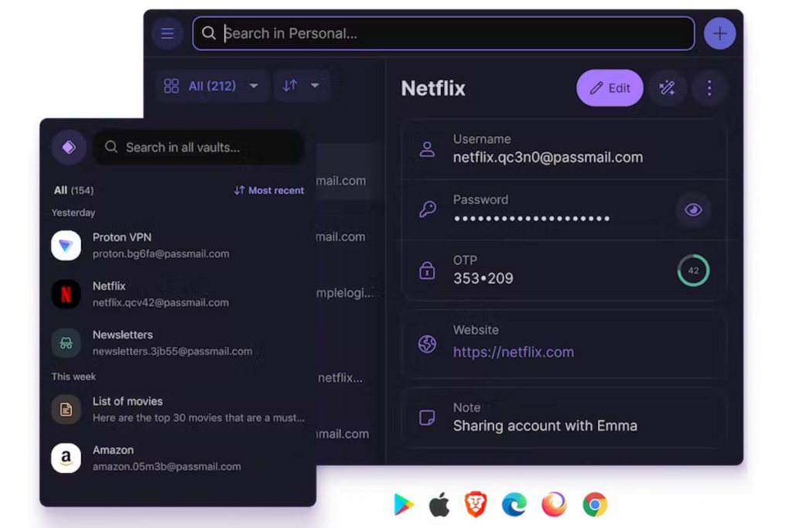Click the Search in Personal field
Image resolution: width=792 pixels, height=528 pixels.
pos(443,33)
